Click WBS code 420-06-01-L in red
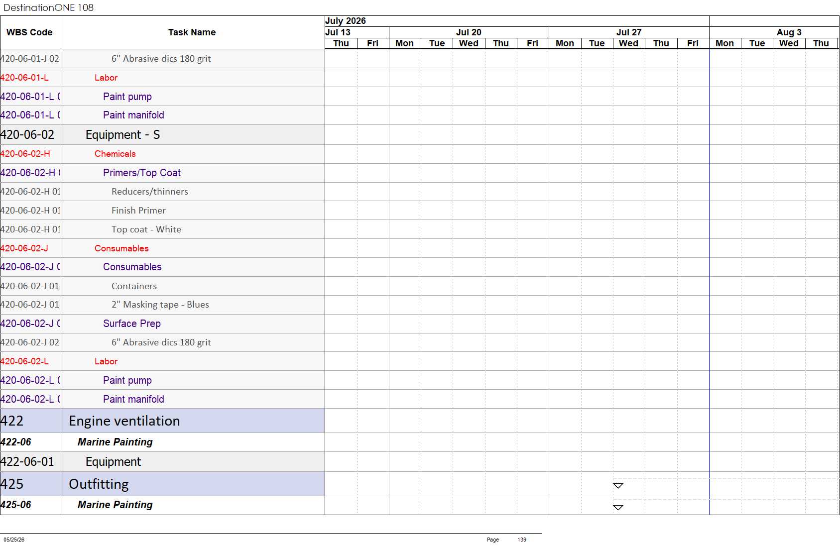The image size is (840, 546). tap(24, 78)
